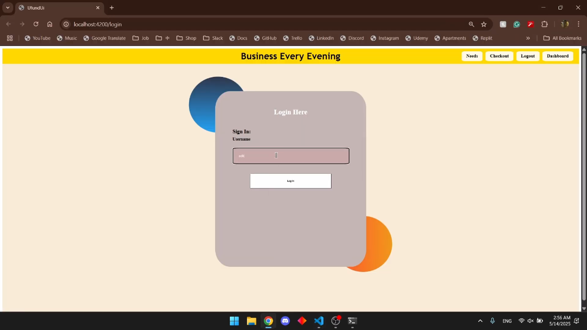
Task: Open the YouTube bookmark
Action: pos(38,38)
